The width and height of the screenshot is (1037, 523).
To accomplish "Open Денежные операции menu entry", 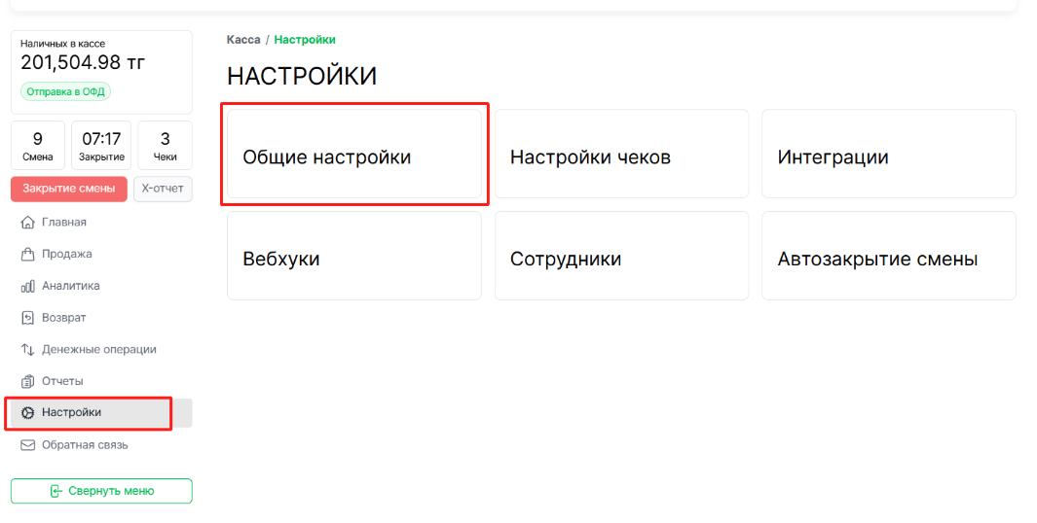I will click(x=101, y=349).
